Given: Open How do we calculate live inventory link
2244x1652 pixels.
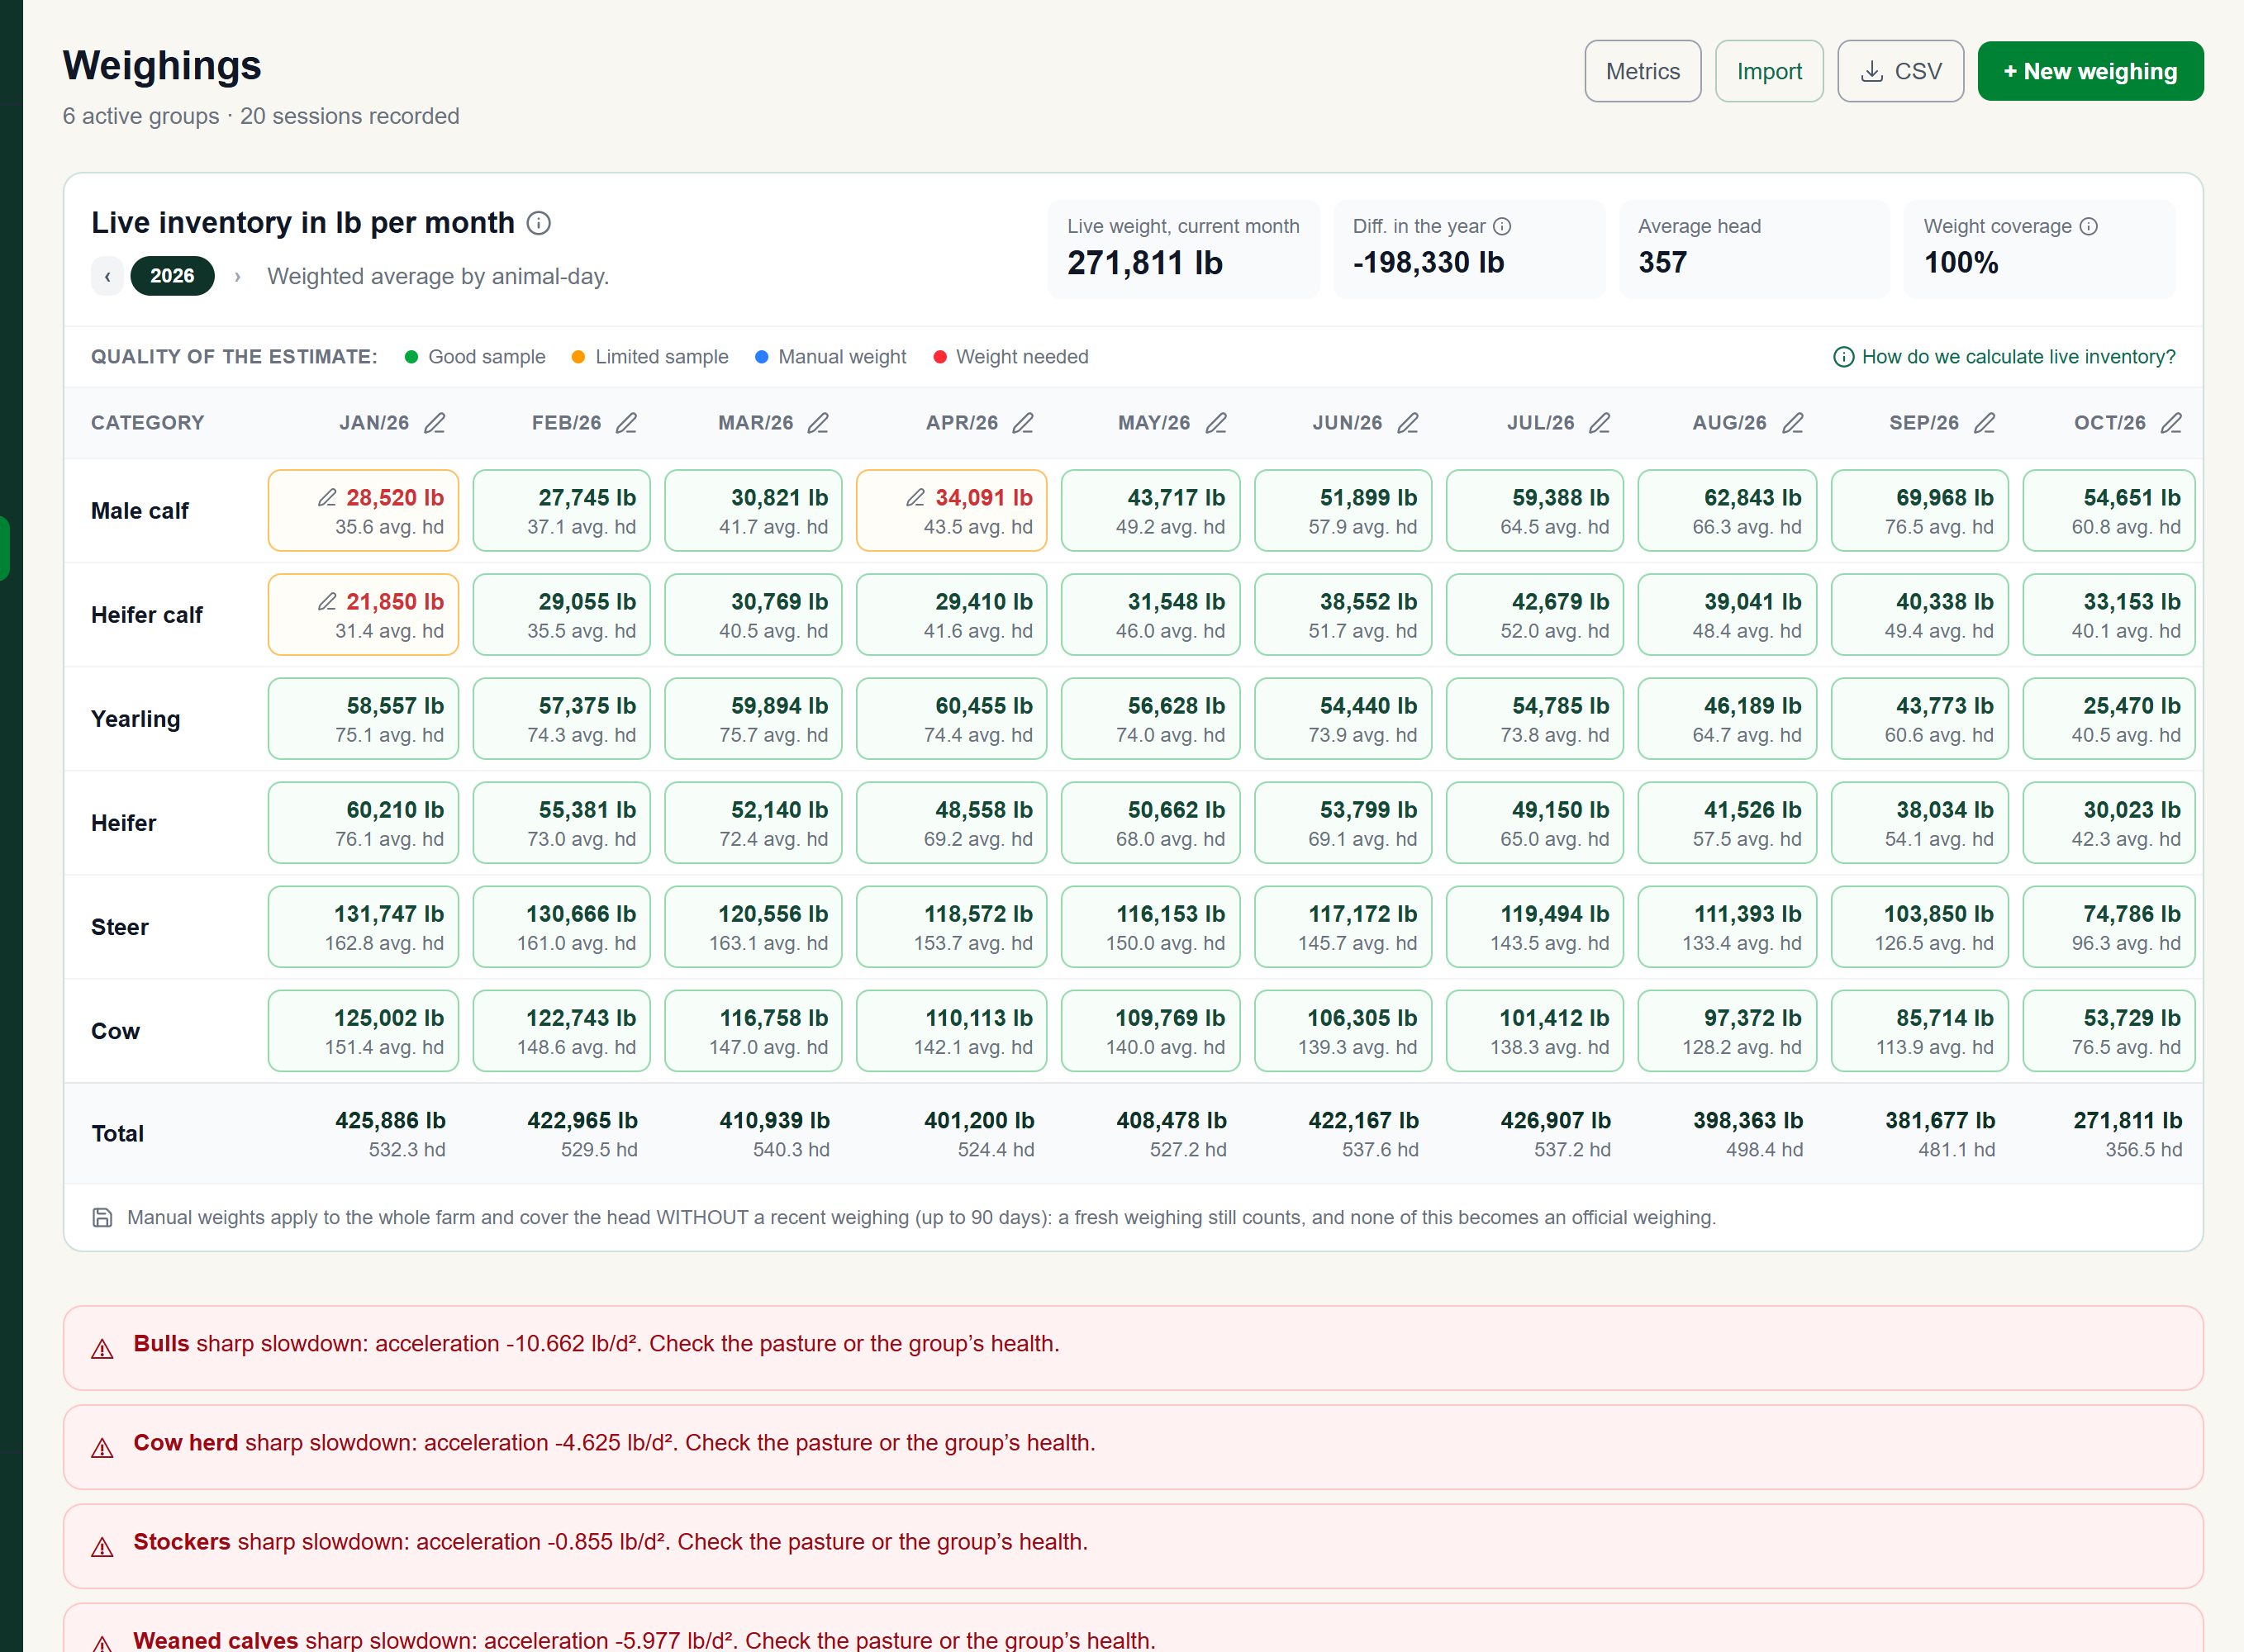Looking at the screenshot, I should click(2004, 357).
